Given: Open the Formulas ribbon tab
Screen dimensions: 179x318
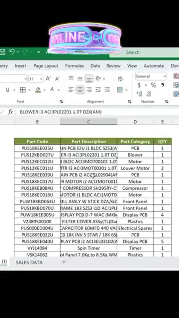Looking at the screenshot, I should [74, 66].
